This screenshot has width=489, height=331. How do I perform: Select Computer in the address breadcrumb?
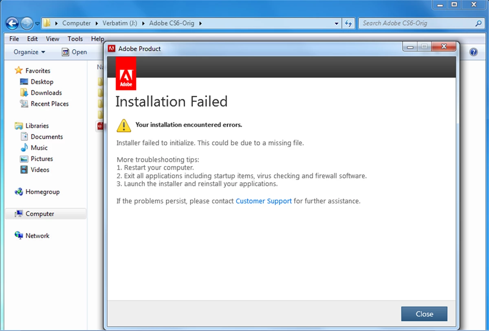coord(76,23)
